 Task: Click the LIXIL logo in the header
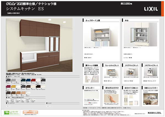[x=151, y=9]
